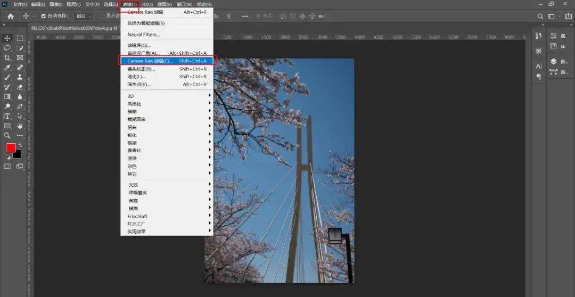The height and width of the screenshot is (297, 575).
Task: Select the History Brush tool
Action: pos(7,87)
